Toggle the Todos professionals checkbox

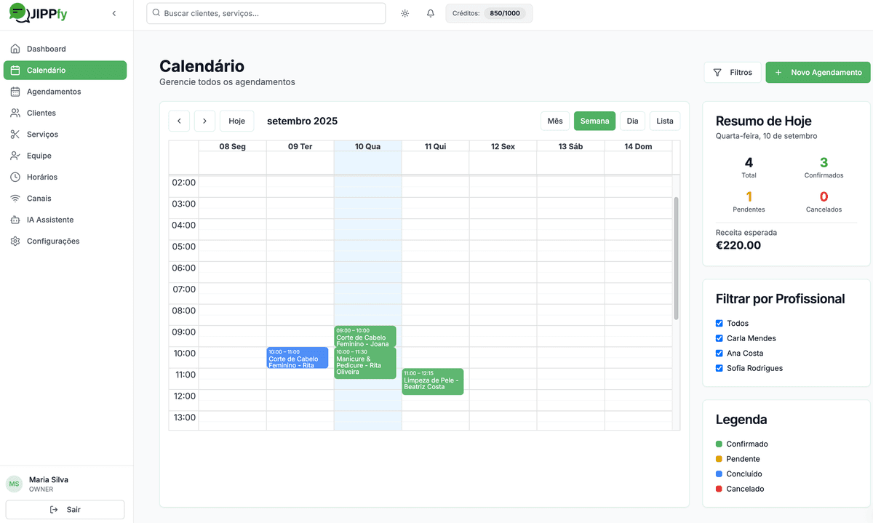point(719,323)
